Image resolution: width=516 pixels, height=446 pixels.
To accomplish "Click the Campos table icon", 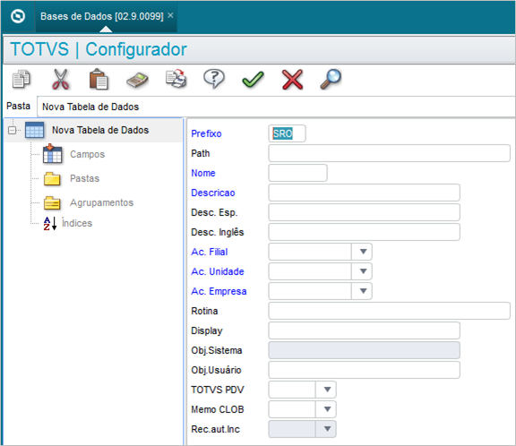I will [52, 154].
